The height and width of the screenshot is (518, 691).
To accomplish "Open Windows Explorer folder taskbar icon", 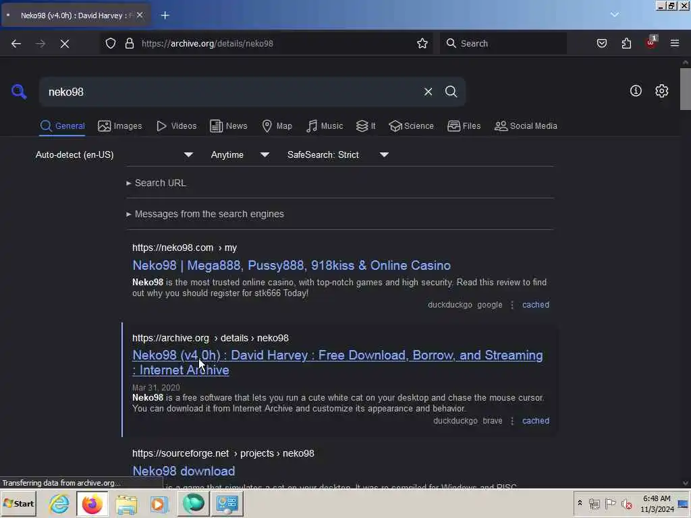I will (126, 504).
